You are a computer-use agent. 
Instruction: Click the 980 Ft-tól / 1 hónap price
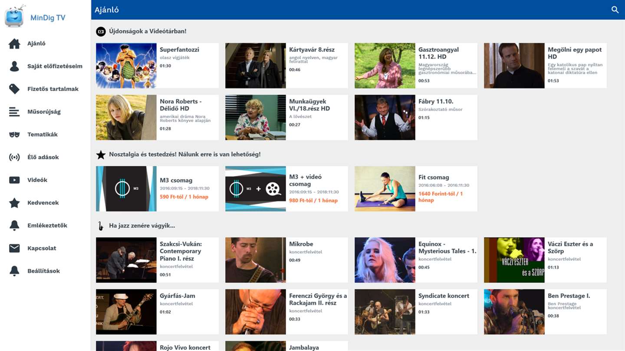coord(313,200)
